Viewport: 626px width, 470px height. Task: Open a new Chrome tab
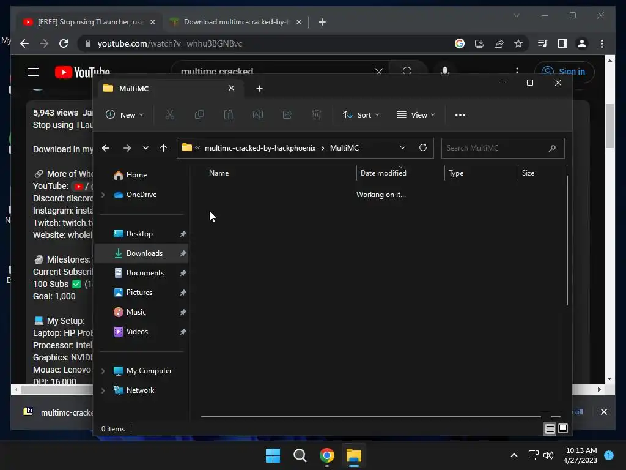pyautogui.click(x=322, y=22)
